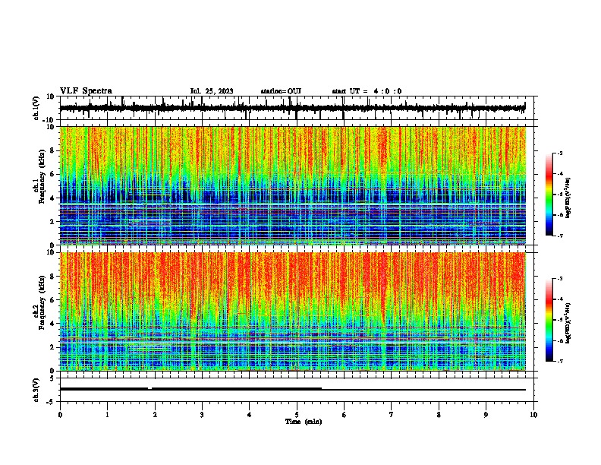Click time axis tick label "6"
This screenshot has height=465, width=601.
[x=345, y=415]
